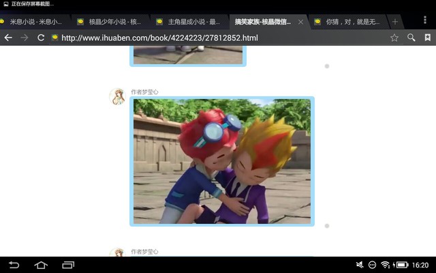Reload the current page
This screenshot has height=273, width=436.
point(41,38)
